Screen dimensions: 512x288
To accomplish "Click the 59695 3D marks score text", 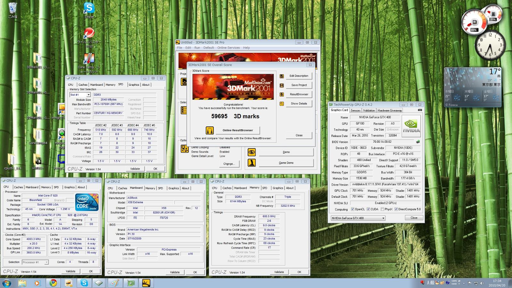I will coord(235,116).
